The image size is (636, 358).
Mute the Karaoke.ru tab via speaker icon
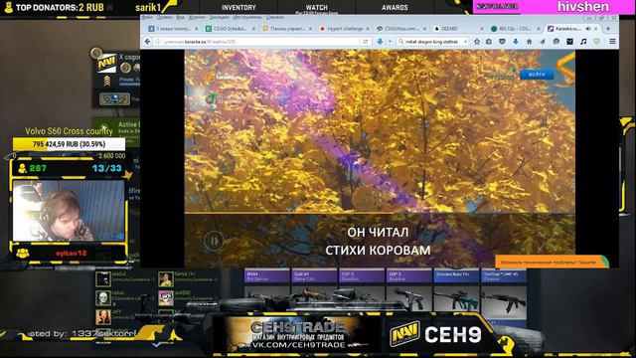[x=588, y=29]
